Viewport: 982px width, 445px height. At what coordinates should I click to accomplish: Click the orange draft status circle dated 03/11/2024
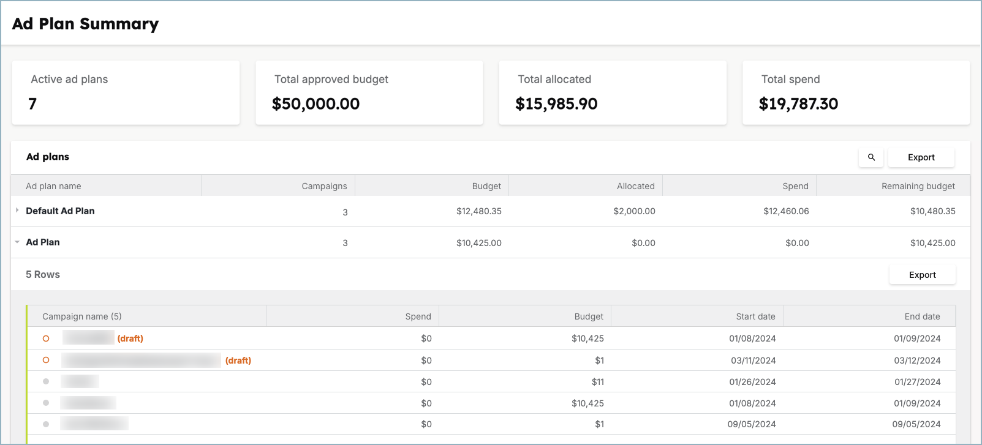click(x=46, y=360)
